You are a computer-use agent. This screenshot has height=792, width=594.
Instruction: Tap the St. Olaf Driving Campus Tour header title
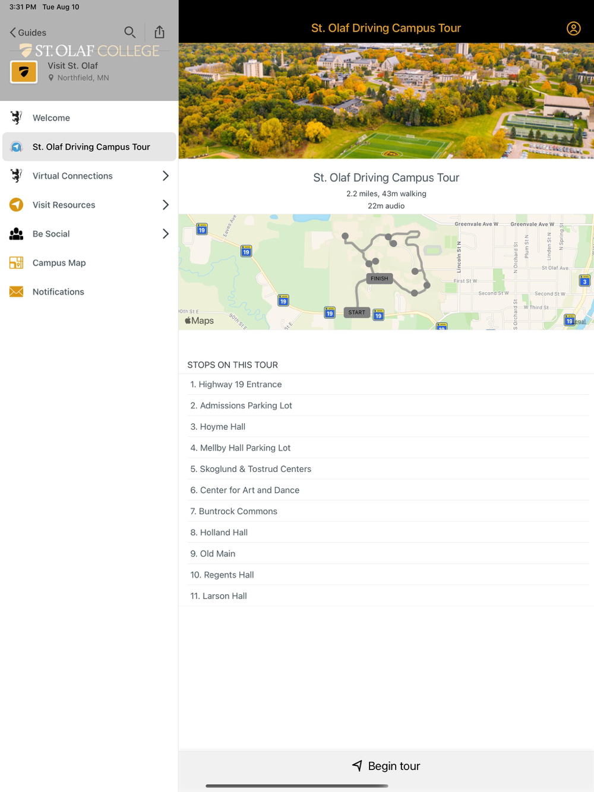coord(386,28)
